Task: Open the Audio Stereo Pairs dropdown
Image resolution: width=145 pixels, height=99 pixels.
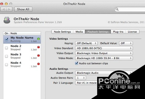Action: point(81,78)
